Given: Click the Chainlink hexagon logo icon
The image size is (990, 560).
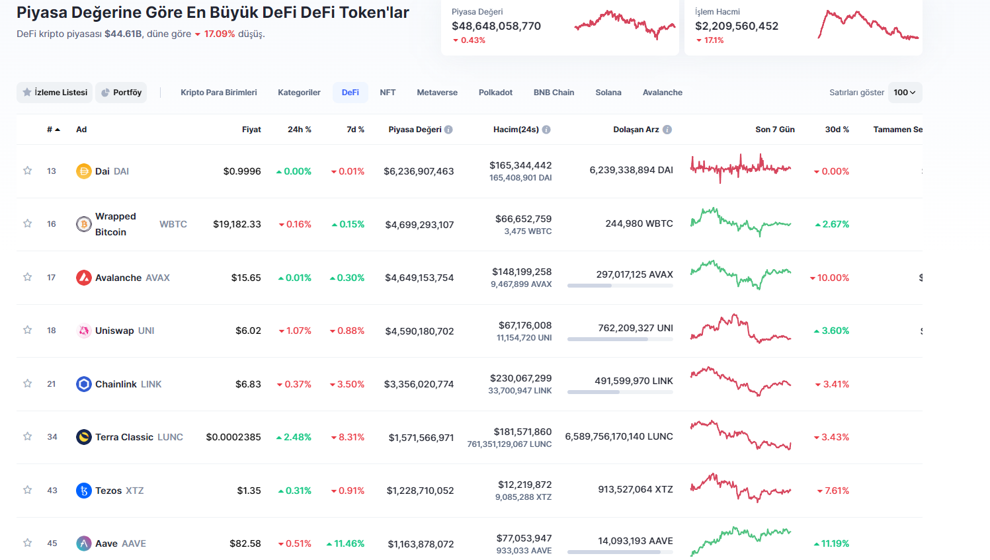Looking at the screenshot, I should pyautogui.click(x=84, y=384).
